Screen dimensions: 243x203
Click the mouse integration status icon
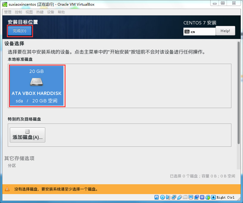[208, 197]
